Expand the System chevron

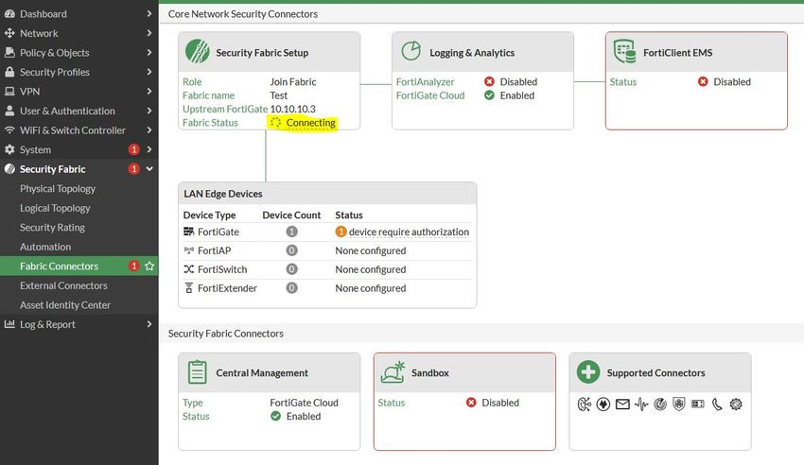click(149, 149)
